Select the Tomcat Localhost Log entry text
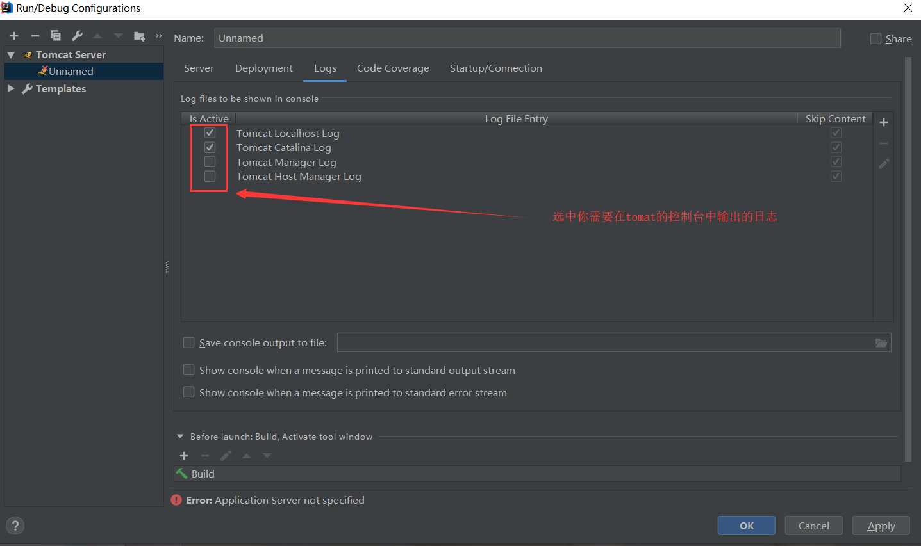 [x=288, y=134]
